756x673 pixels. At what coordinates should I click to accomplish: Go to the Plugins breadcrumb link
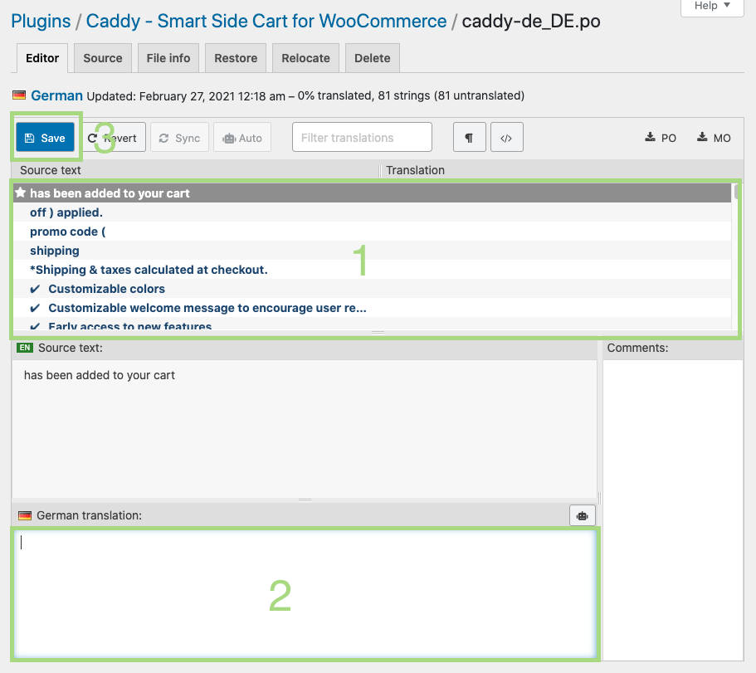click(x=41, y=22)
